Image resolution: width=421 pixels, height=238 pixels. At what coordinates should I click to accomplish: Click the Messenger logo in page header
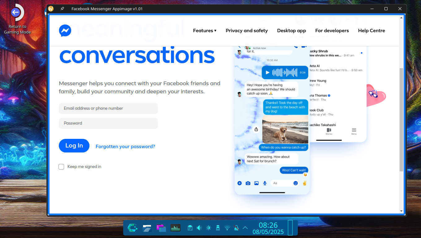pos(65,31)
